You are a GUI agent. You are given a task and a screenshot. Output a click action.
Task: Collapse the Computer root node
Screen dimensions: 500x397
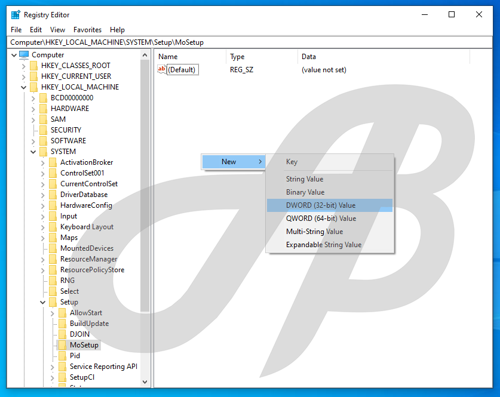click(x=14, y=55)
